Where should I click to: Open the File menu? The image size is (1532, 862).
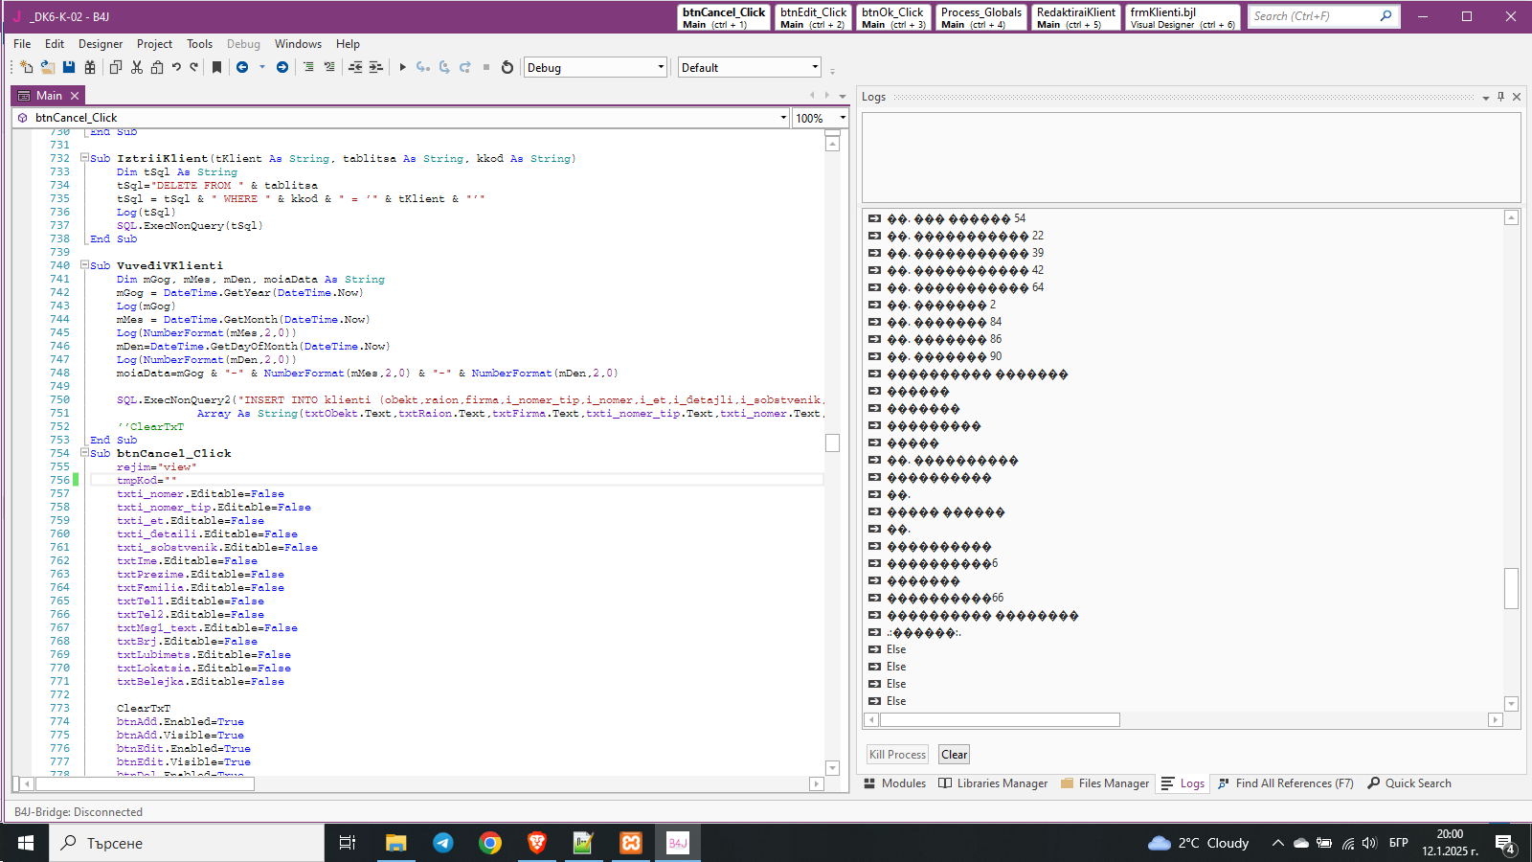coord(22,44)
